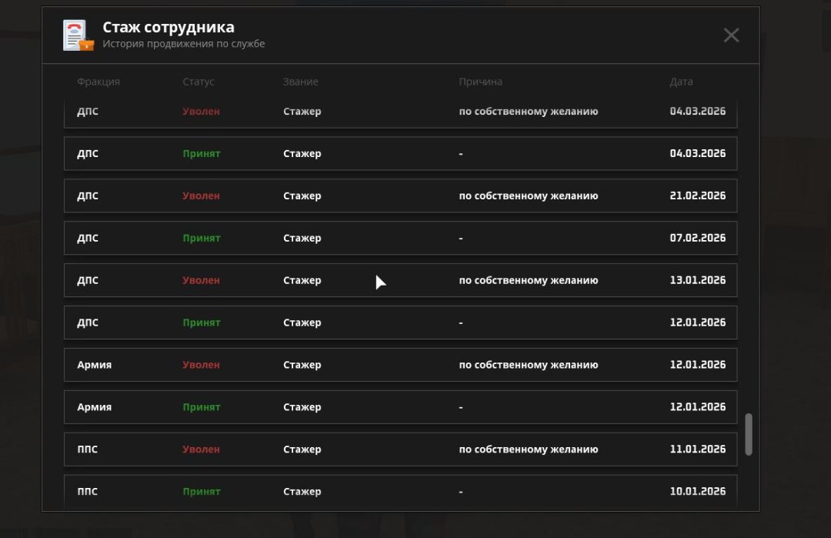Click the Причина column header

pos(481,82)
